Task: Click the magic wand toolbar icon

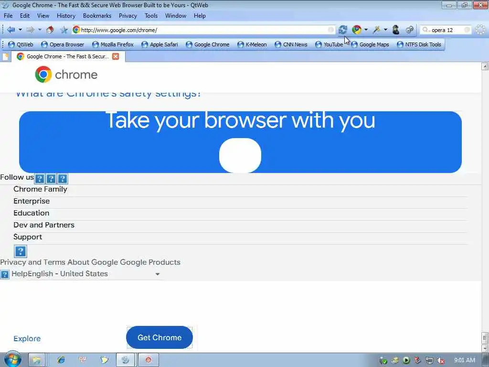Action: pos(377,30)
